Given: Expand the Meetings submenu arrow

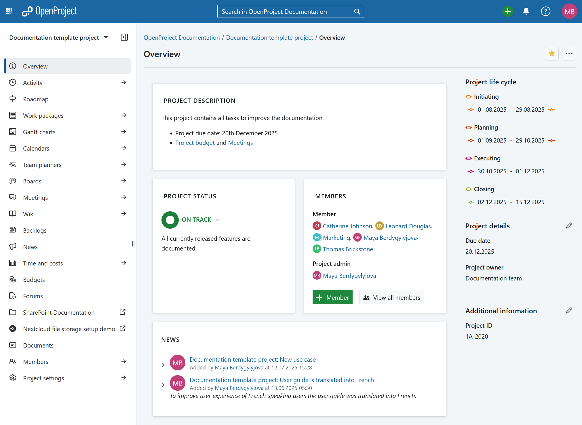Looking at the screenshot, I should pyautogui.click(x=124, y=198).
